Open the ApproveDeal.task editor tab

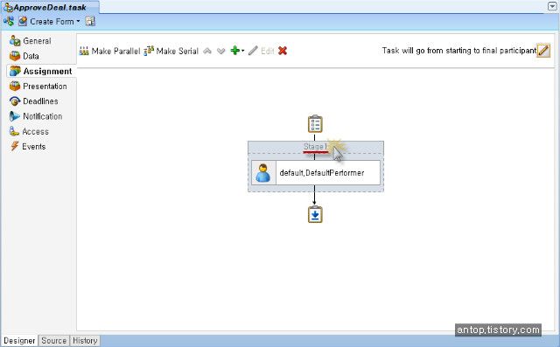[49, 7]
